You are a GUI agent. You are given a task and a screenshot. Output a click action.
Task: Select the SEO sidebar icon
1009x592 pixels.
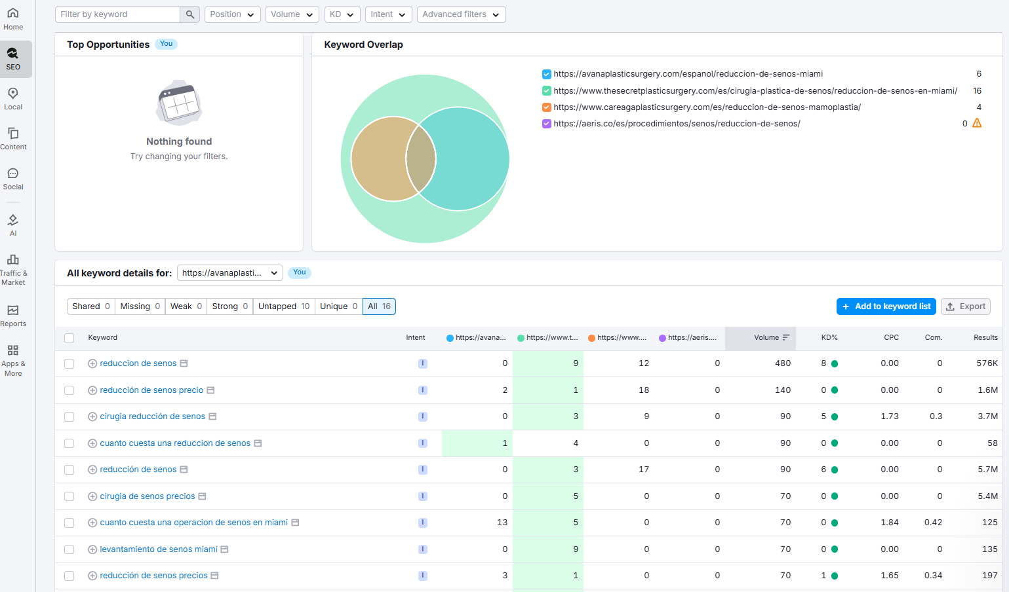coord(13,59)
